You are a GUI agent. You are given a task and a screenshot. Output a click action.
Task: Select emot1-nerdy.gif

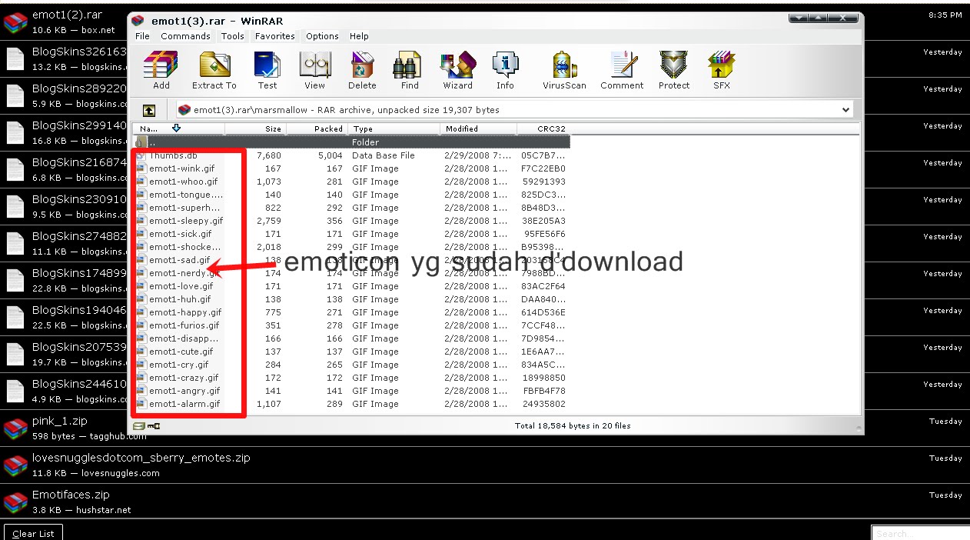(183, 273)
